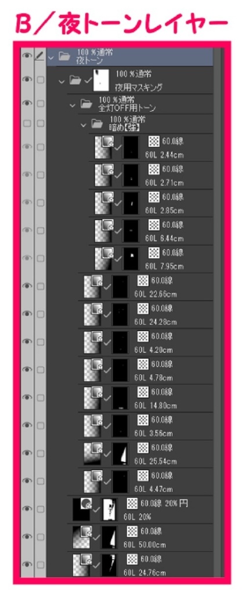Click gradient layer icon of 60L 25.54cm
245x596 pixels.
click(92, 453)
